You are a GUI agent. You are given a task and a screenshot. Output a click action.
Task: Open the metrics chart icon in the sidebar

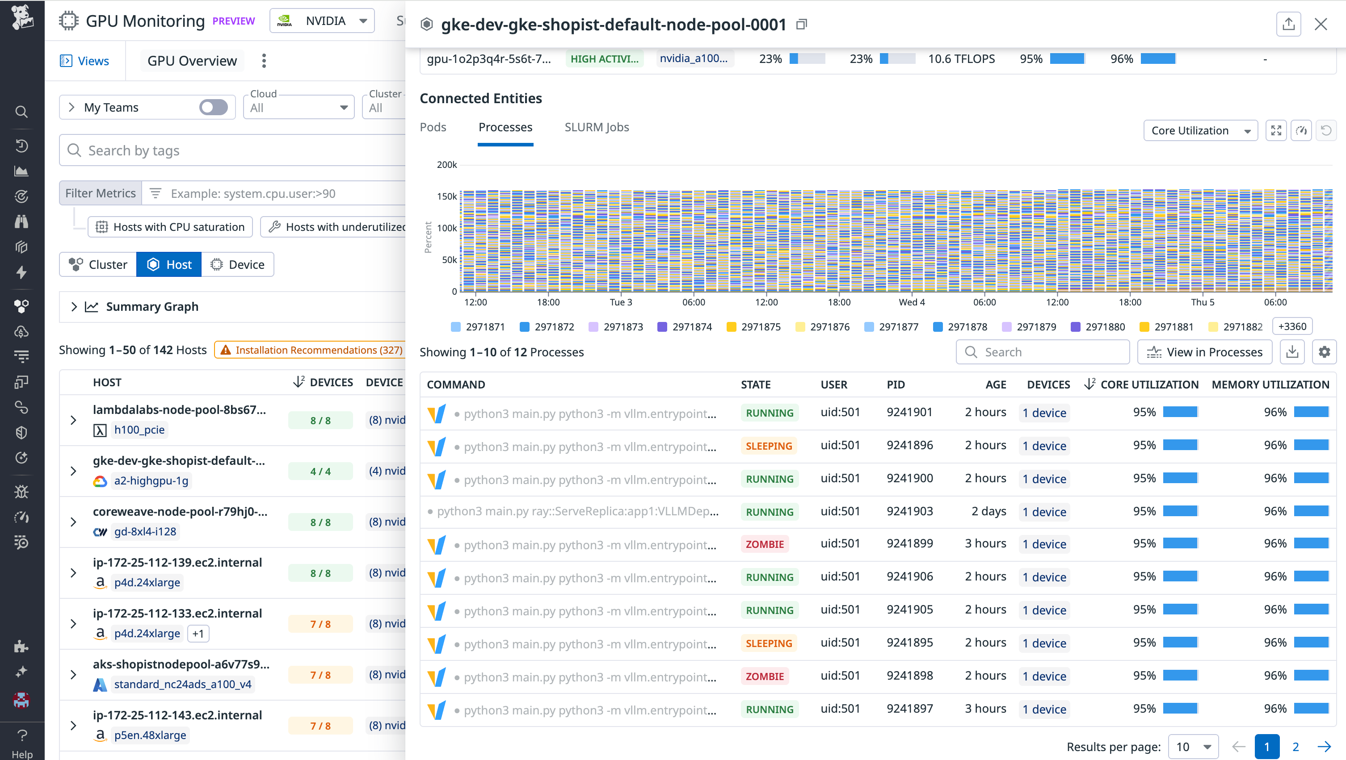pos(21,171)
